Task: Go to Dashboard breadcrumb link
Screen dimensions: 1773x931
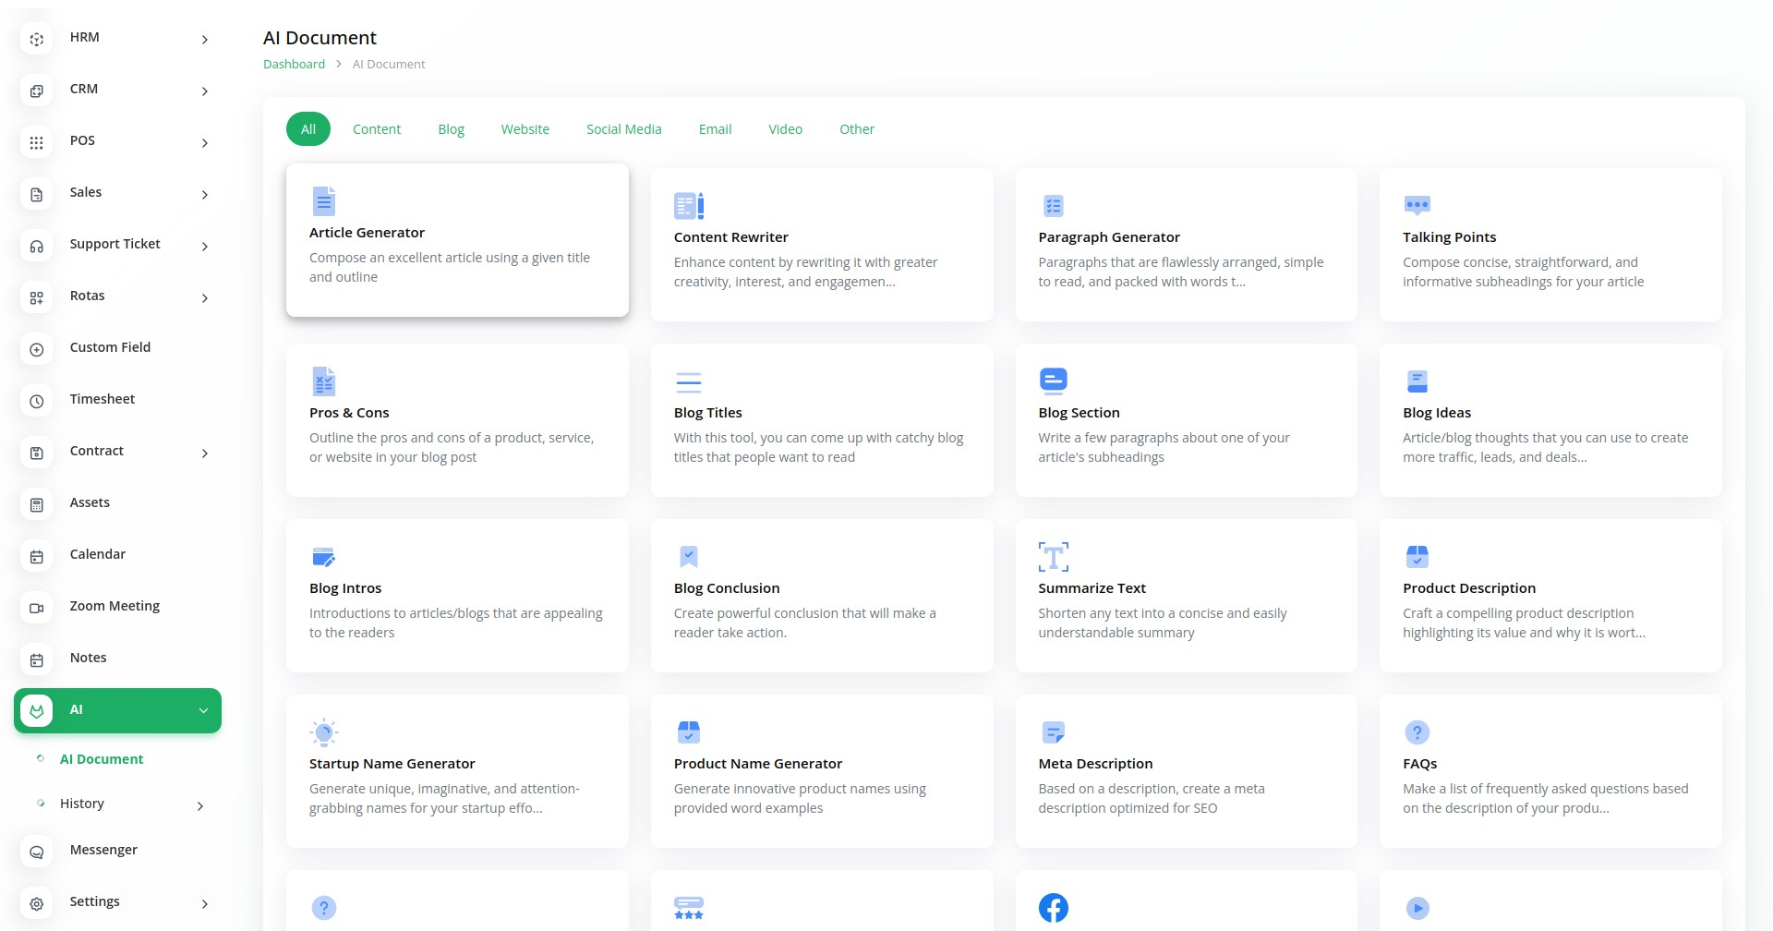Action: point(294,64)
